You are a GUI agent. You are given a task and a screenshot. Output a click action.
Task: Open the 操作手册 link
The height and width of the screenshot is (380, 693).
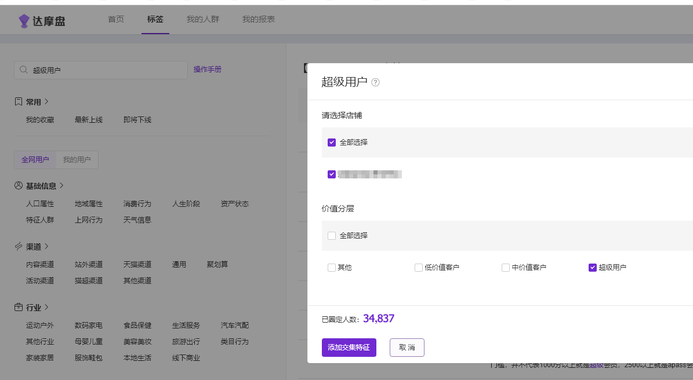(x=207, y=70)
